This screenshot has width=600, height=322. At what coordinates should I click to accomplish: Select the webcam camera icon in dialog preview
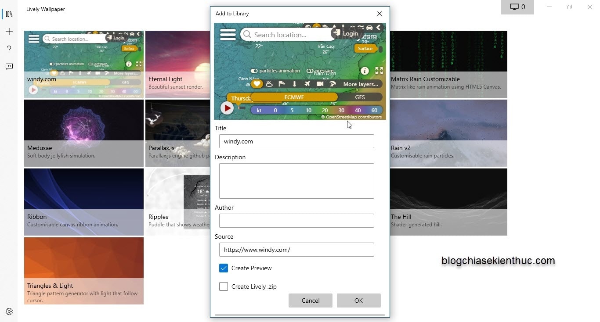click(x=320, y=84)
